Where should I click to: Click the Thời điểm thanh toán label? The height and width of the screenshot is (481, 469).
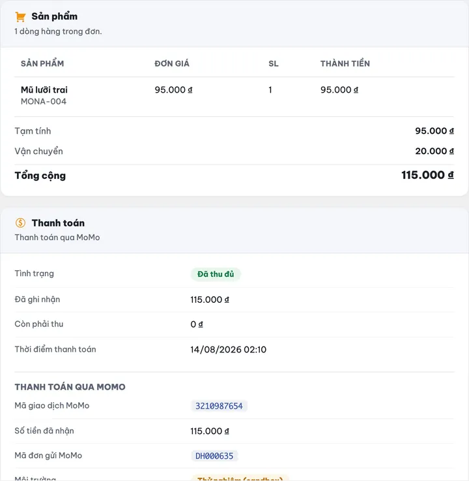(x=55, y=349)
